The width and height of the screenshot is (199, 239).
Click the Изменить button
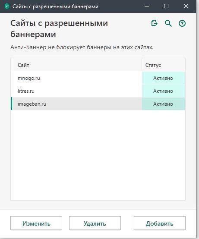click(36, 223)
